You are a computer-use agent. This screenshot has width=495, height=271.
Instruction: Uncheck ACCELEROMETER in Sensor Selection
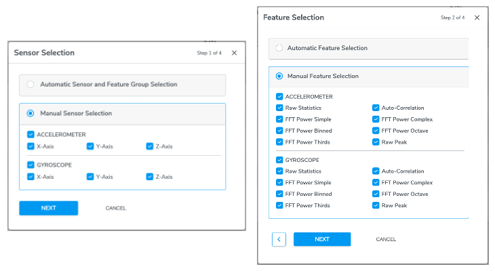(x=31, y=134)
